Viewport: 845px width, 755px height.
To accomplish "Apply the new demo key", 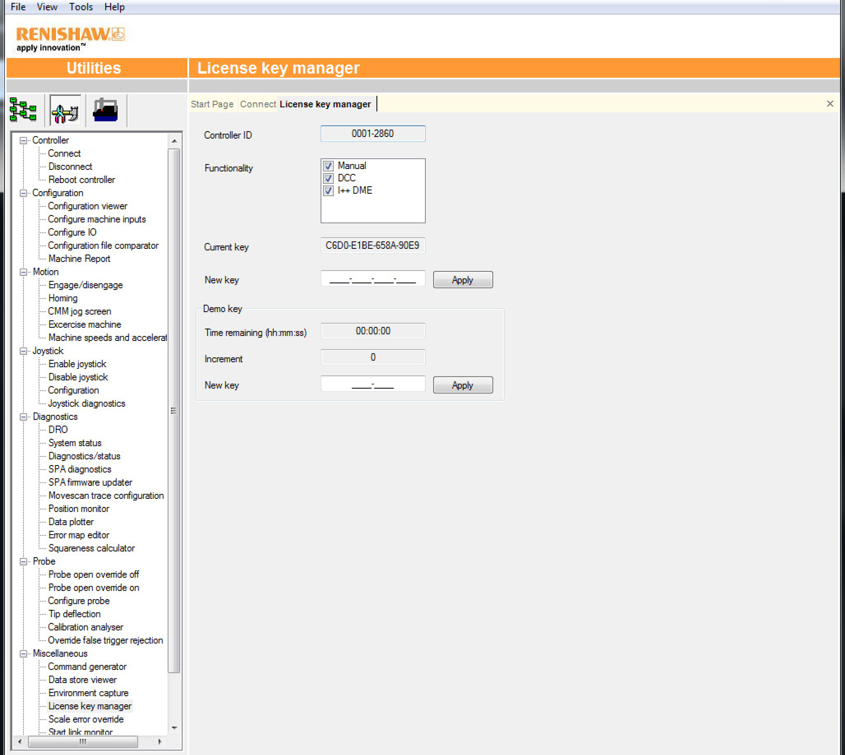I will click(463, 385).
